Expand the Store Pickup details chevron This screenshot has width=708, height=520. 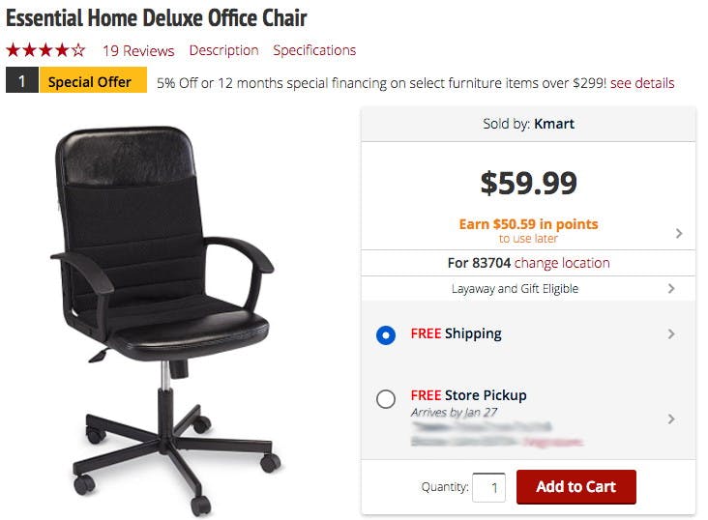(x=671, y=419)
